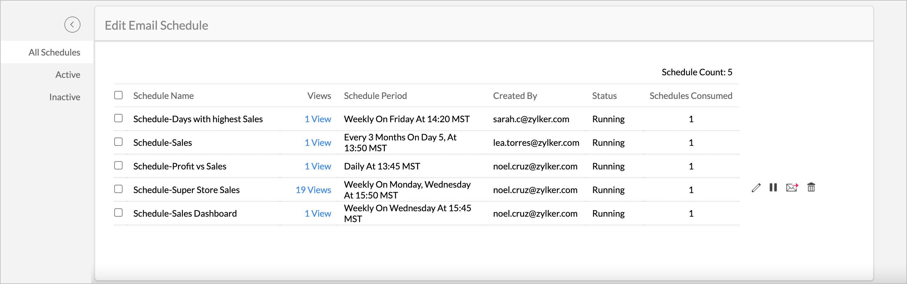Check Schedule-Days with highest Sales checkbox

pyautogui.click(x=118, y=119)
